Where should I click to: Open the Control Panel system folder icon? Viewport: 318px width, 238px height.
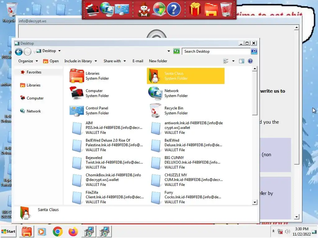coord(77,111)
